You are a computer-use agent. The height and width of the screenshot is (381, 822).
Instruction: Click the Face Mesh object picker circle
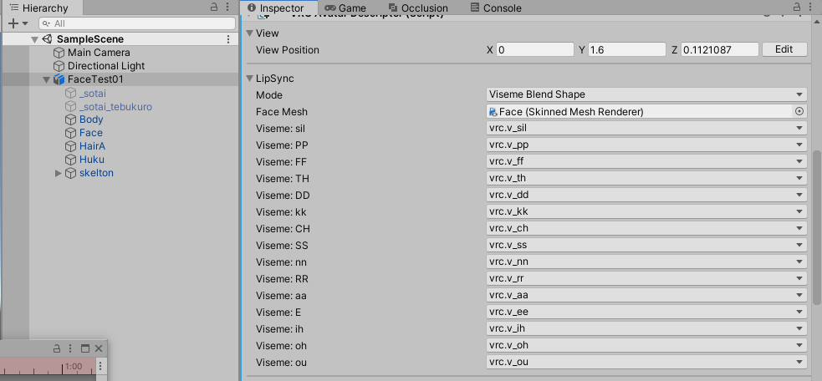pos(799,111)
